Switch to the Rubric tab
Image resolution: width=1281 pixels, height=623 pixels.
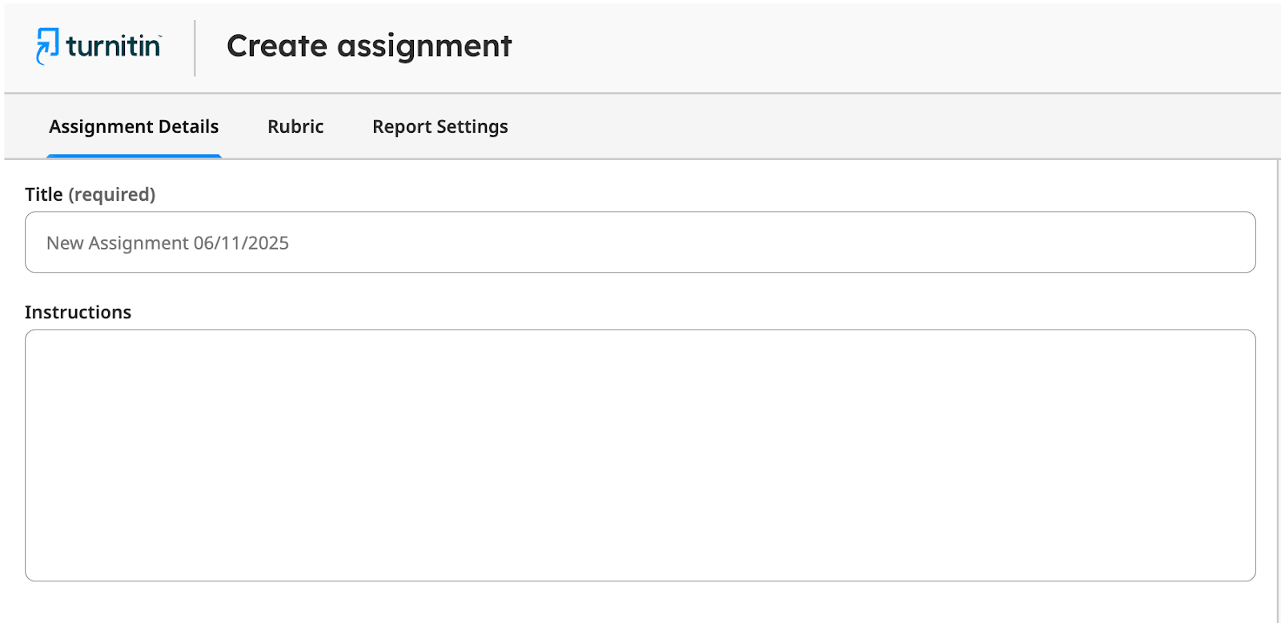click(x=295, y=126)
